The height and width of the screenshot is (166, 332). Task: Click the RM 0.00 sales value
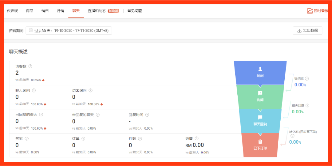click(x=195, y=145)
